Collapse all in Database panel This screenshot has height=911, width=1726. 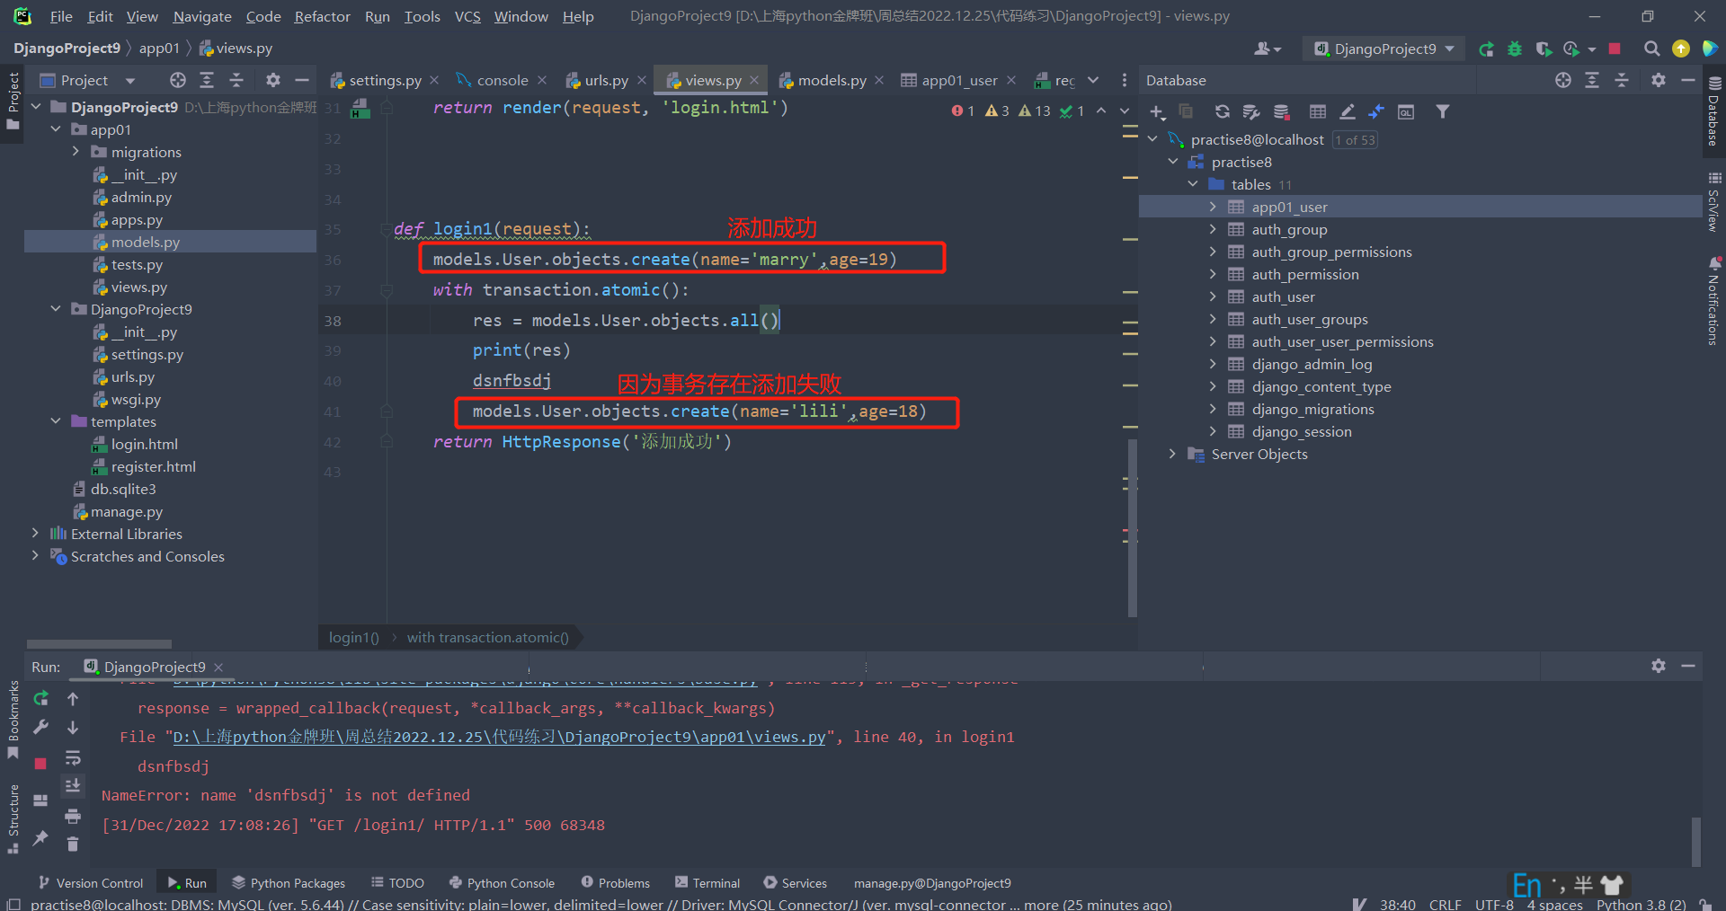point(1622,80)
